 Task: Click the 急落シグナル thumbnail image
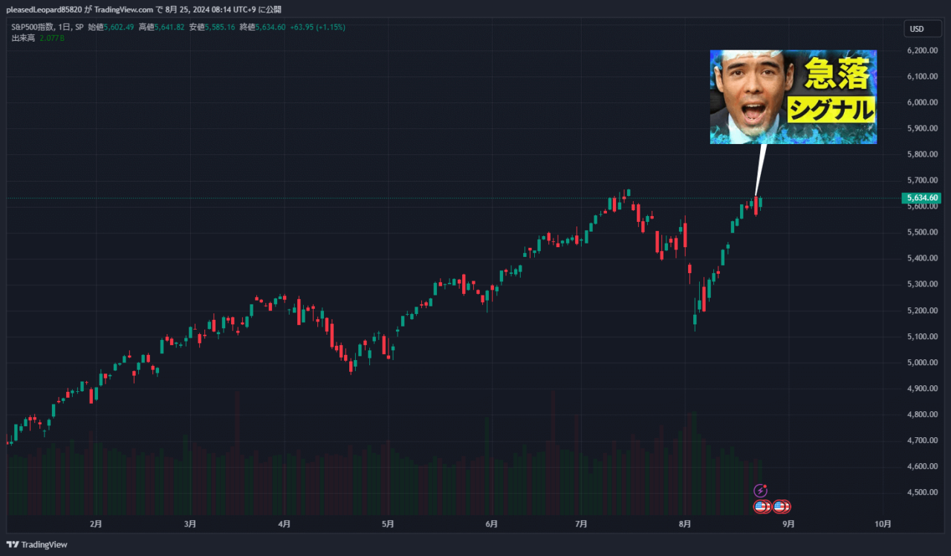click(793, 97)
